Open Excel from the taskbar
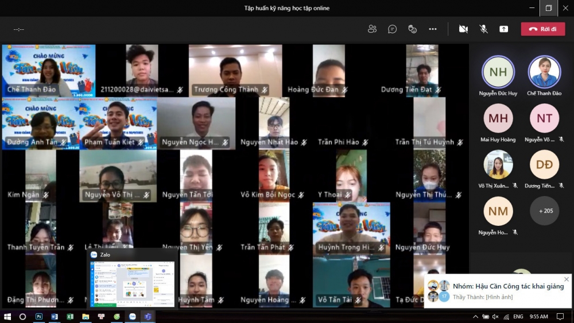Screen dimensions: 574x323 70,317
